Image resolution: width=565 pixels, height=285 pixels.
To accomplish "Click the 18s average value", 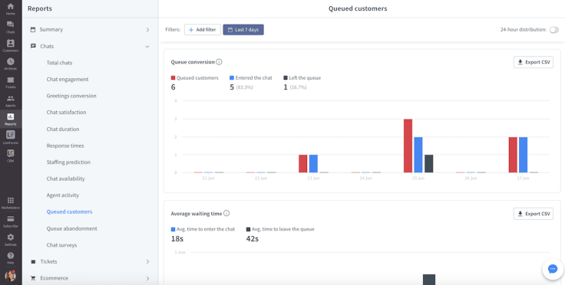I will click(177, 238).
